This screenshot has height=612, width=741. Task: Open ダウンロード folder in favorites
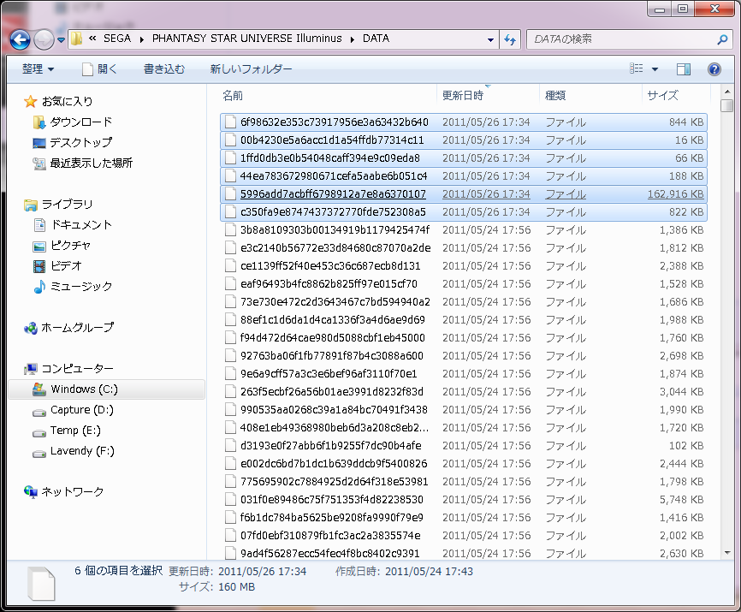pyautogui.click(x=81, y=122)
